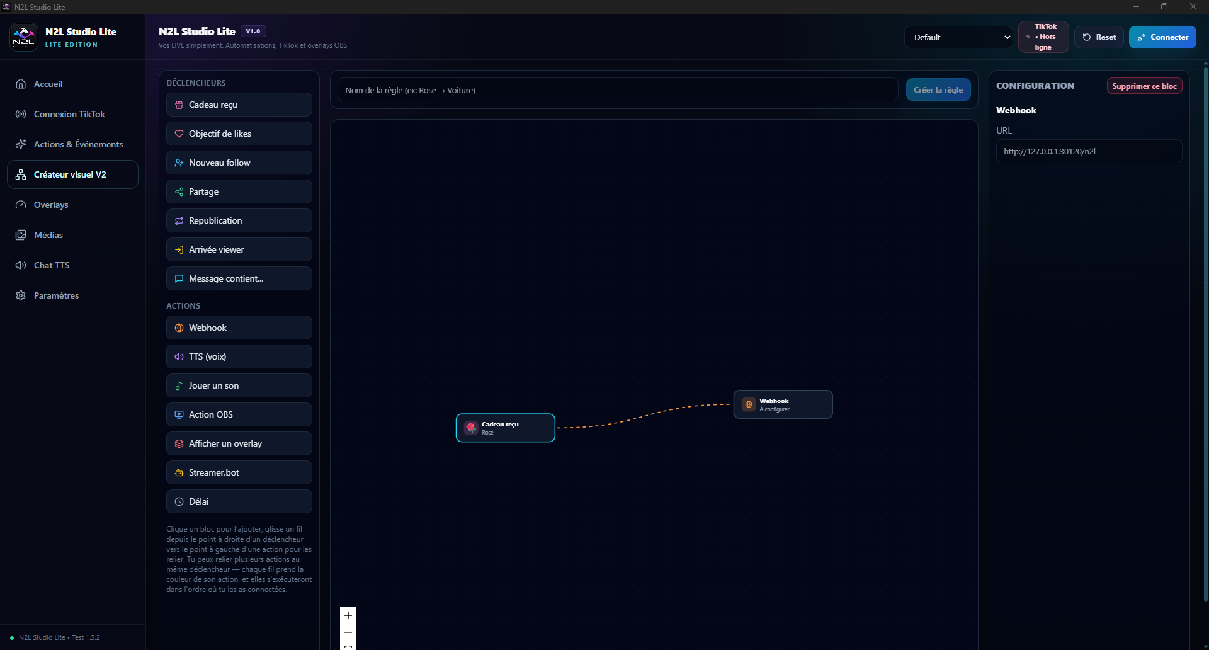Zoom out the canvas with minus button
Screen dimensions: 1209x650
click(x=348, y=632)
